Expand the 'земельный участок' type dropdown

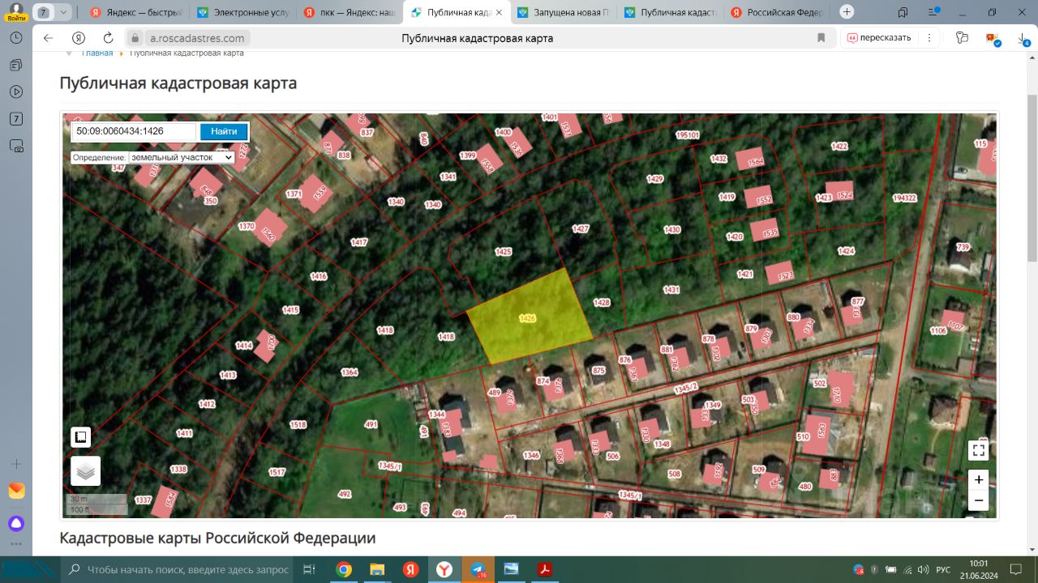tap(181, 158)
